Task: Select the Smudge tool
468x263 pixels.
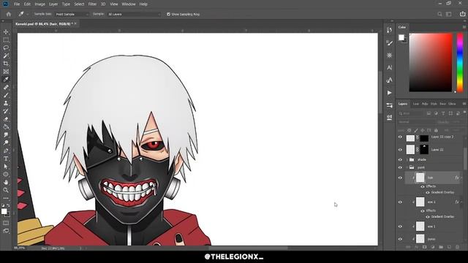Action: coord(6,134)
